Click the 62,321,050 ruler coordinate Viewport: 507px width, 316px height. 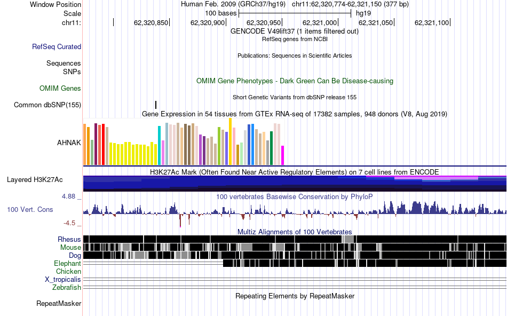point(376,22)
